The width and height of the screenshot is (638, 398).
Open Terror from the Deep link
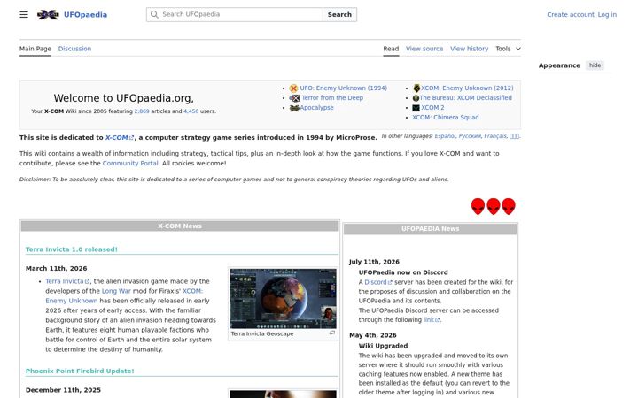click(332, 98)
